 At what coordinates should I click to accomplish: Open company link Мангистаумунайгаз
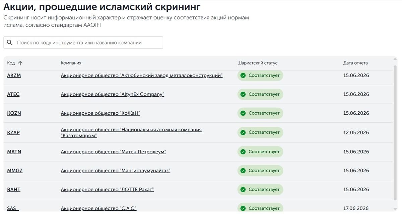pos(116,171)
